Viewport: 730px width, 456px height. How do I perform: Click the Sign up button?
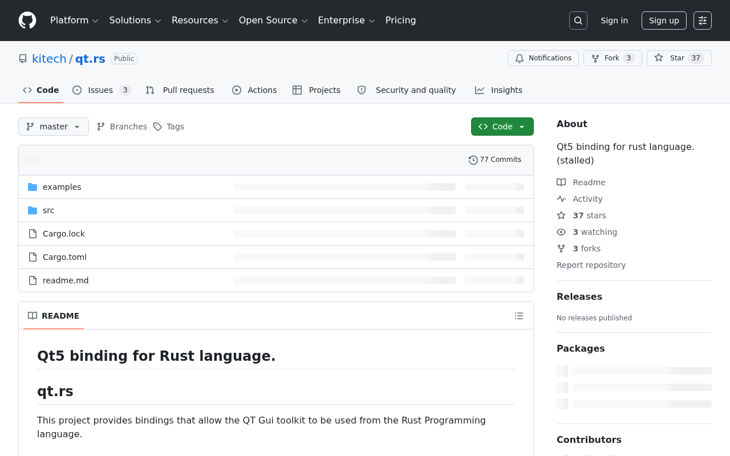tap(664, 21)
